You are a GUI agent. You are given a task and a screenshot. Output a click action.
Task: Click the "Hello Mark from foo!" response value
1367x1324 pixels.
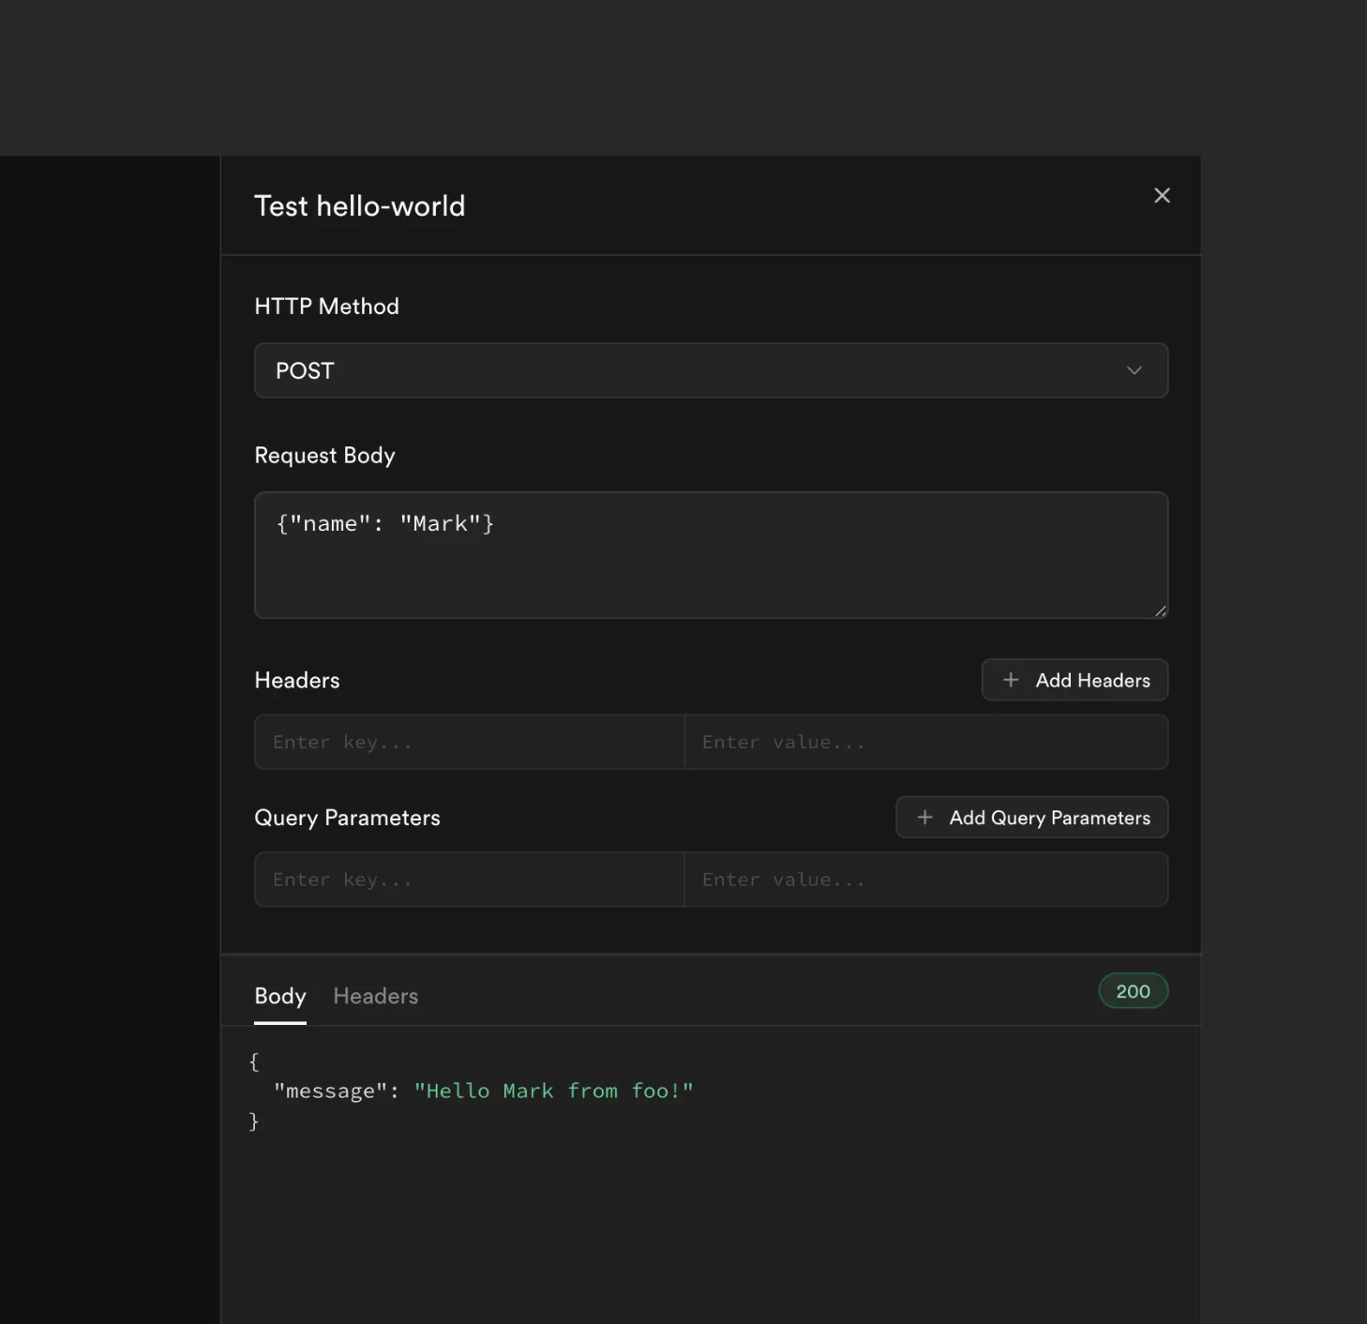554,1091
